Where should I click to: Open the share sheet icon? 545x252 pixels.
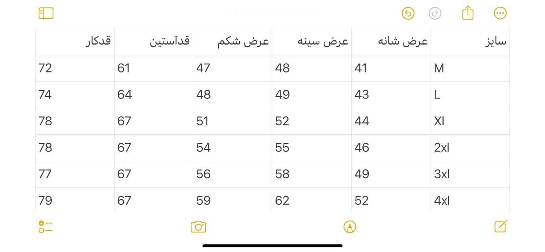click(x=468, y=12)
